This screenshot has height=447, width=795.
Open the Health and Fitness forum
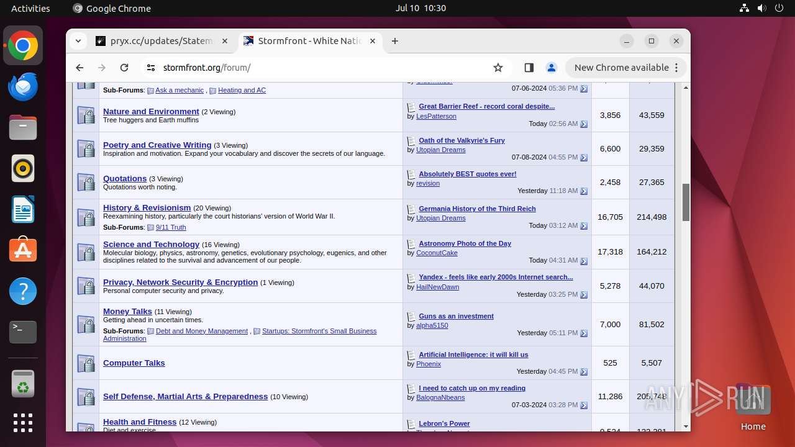click(140, 422)
